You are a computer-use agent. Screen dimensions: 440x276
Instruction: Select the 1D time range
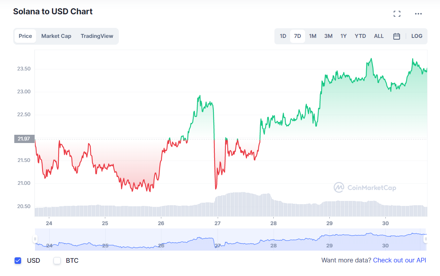(283, 36)
